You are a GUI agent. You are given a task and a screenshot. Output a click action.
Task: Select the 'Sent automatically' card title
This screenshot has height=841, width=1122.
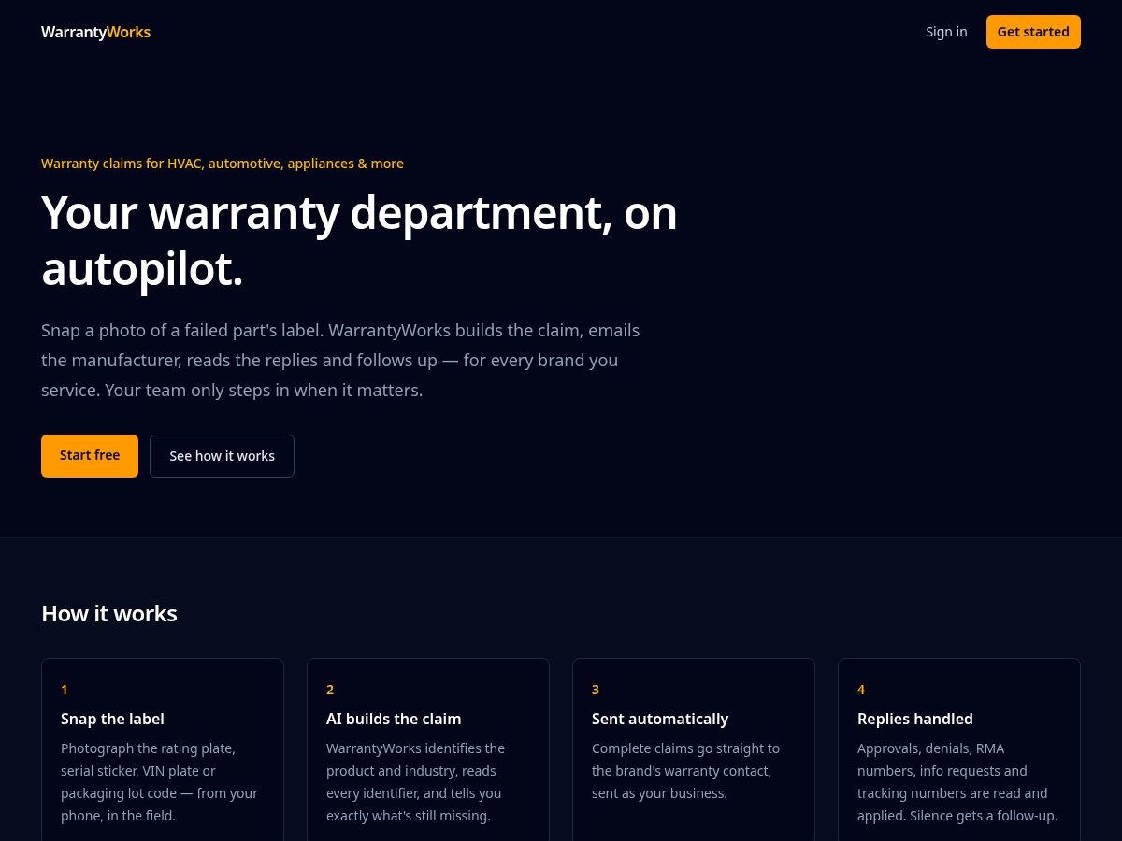[660, 719]
